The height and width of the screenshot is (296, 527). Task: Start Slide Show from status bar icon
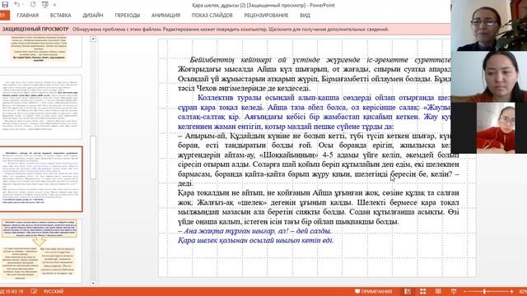pos(454,291)
